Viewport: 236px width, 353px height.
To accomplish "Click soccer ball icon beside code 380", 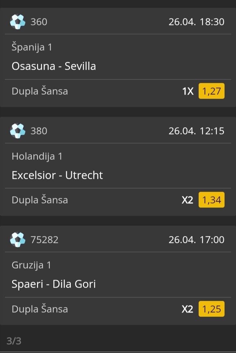I will (x=18, y=131).
